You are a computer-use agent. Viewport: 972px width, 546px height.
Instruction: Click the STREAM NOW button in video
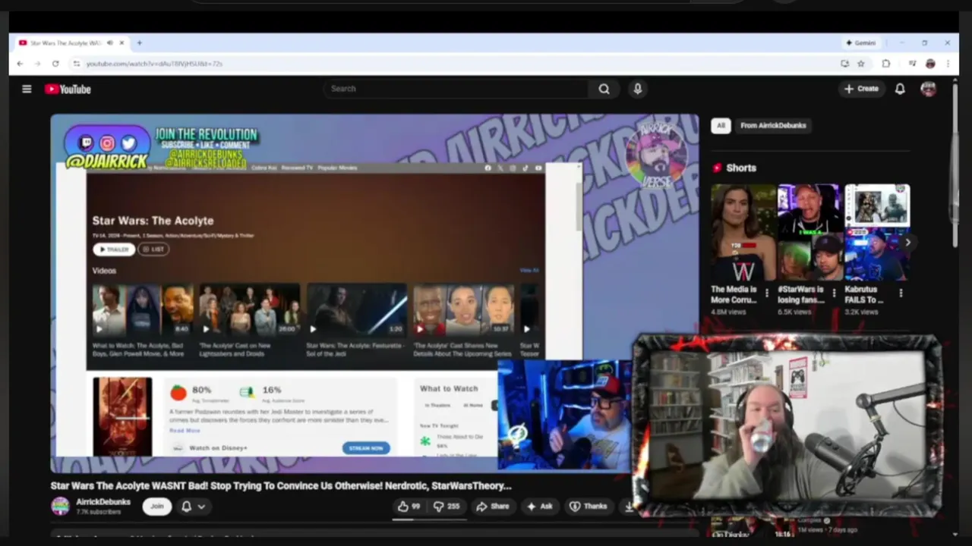coord(366,448)
